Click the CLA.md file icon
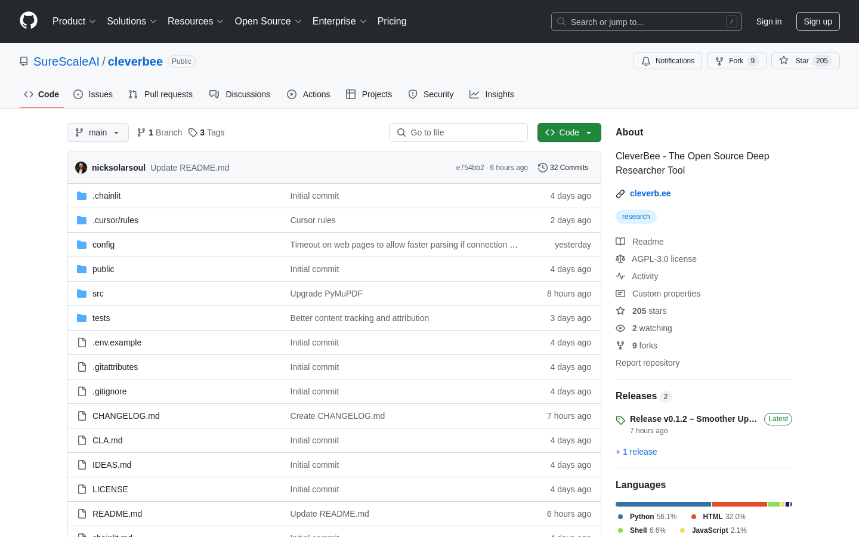The image size is (859, 537). [82, 440]
